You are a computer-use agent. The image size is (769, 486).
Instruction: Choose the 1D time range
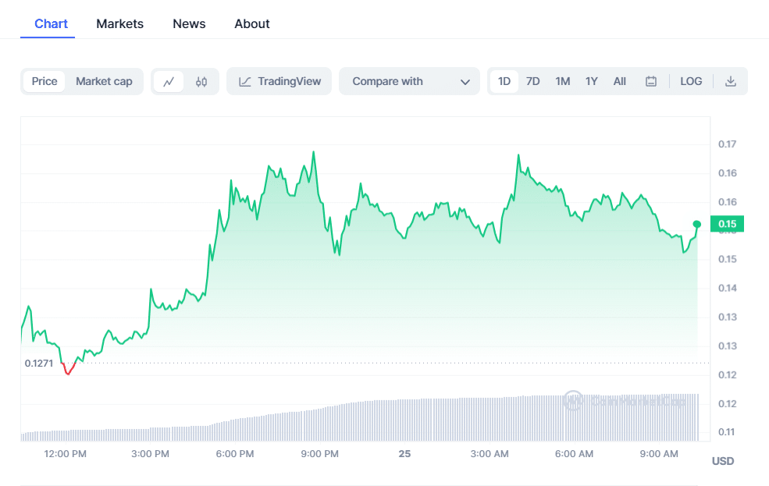pos(504,81)
